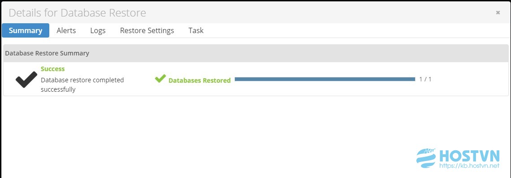Click the green Databases Restored checkmark
Screen dimensions: 511x178
point(160,78)
